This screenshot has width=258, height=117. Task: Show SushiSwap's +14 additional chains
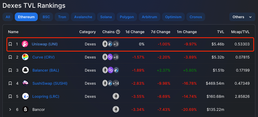(116, 83)
